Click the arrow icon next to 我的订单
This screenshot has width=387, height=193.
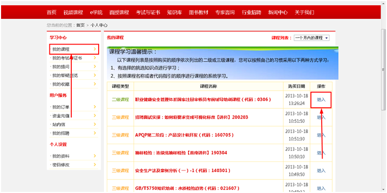click(95, 107)
